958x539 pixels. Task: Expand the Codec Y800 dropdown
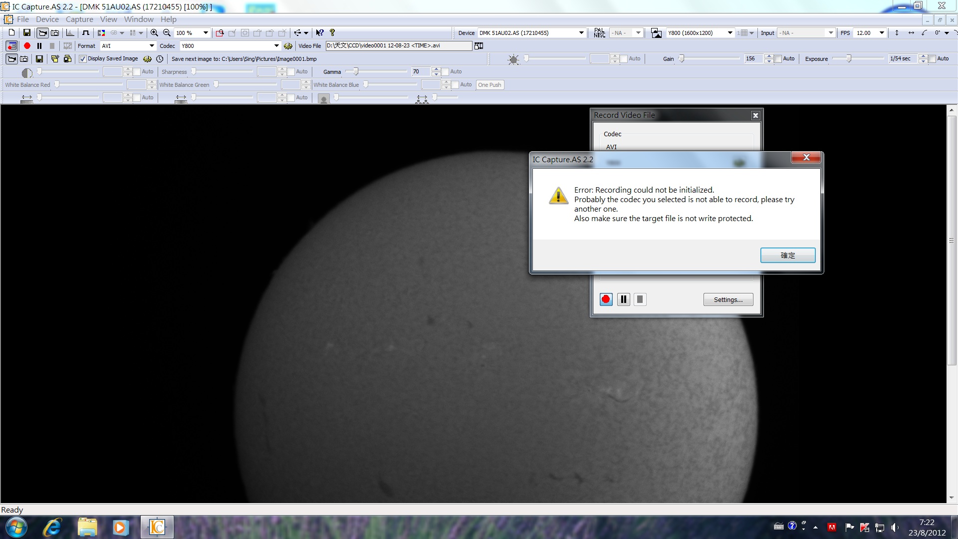coord(276,46)
